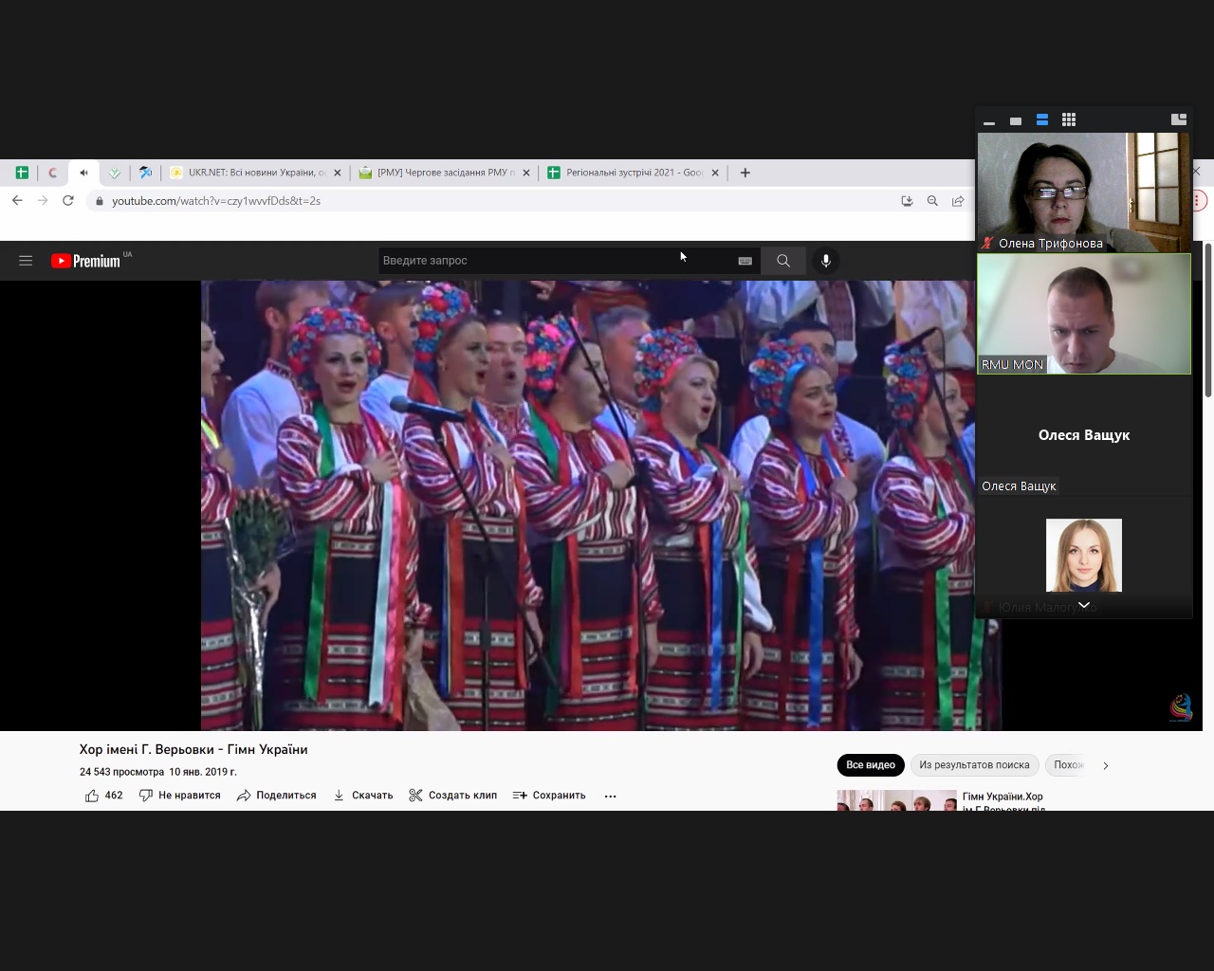Image resolution: width=1214 pixels, height=971 pixels.
Task: Focus the Введите запрос search field
Action: point(550,261)
